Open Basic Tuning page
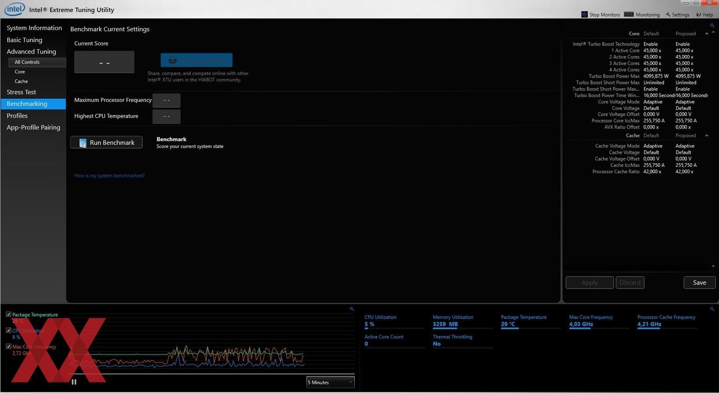 point(24,40)
